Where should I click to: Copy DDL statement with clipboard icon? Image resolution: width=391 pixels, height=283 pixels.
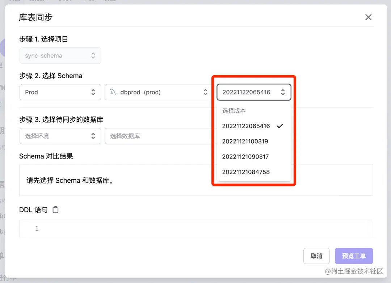pyautogui.click(x=56, y=210)
